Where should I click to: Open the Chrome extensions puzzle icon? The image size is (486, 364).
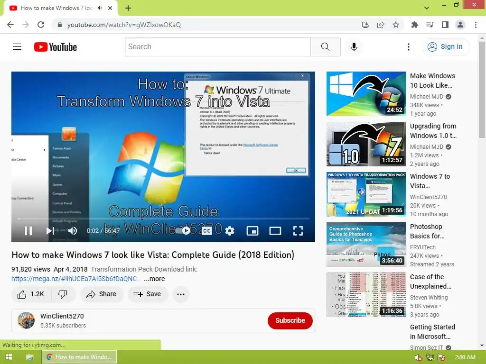[x=414, y=25]
